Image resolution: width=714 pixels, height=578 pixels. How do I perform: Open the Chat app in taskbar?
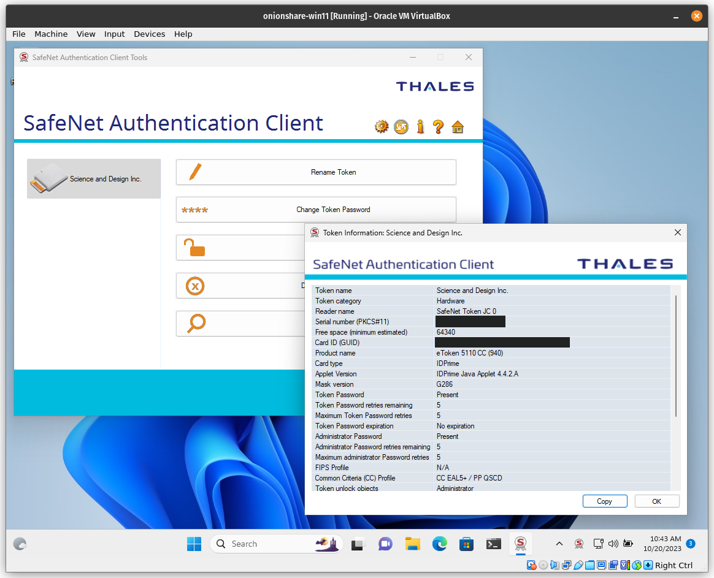[x=385, y=544]
